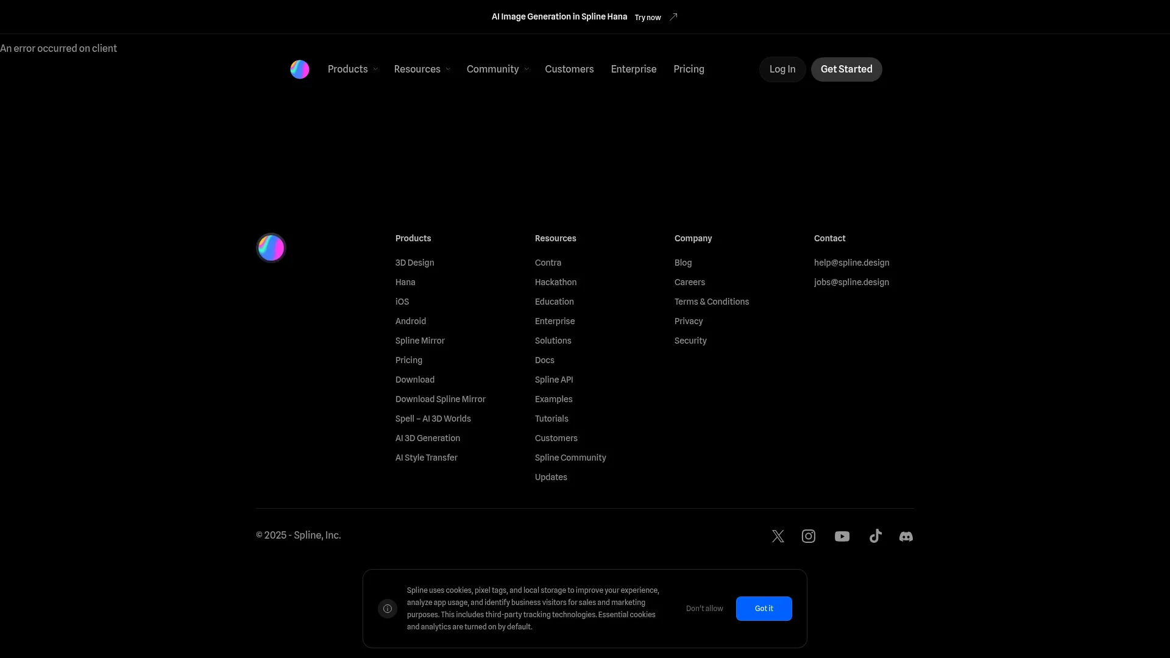The height and width of the screenshot is (658, 1170).
Task: Expand the Community dropdown in navbar
Action: click(x=497, y=69)
